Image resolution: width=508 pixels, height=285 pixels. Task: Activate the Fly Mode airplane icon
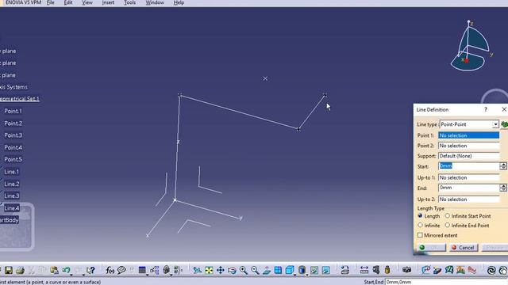pyautogui.click(x=198, y=270)
